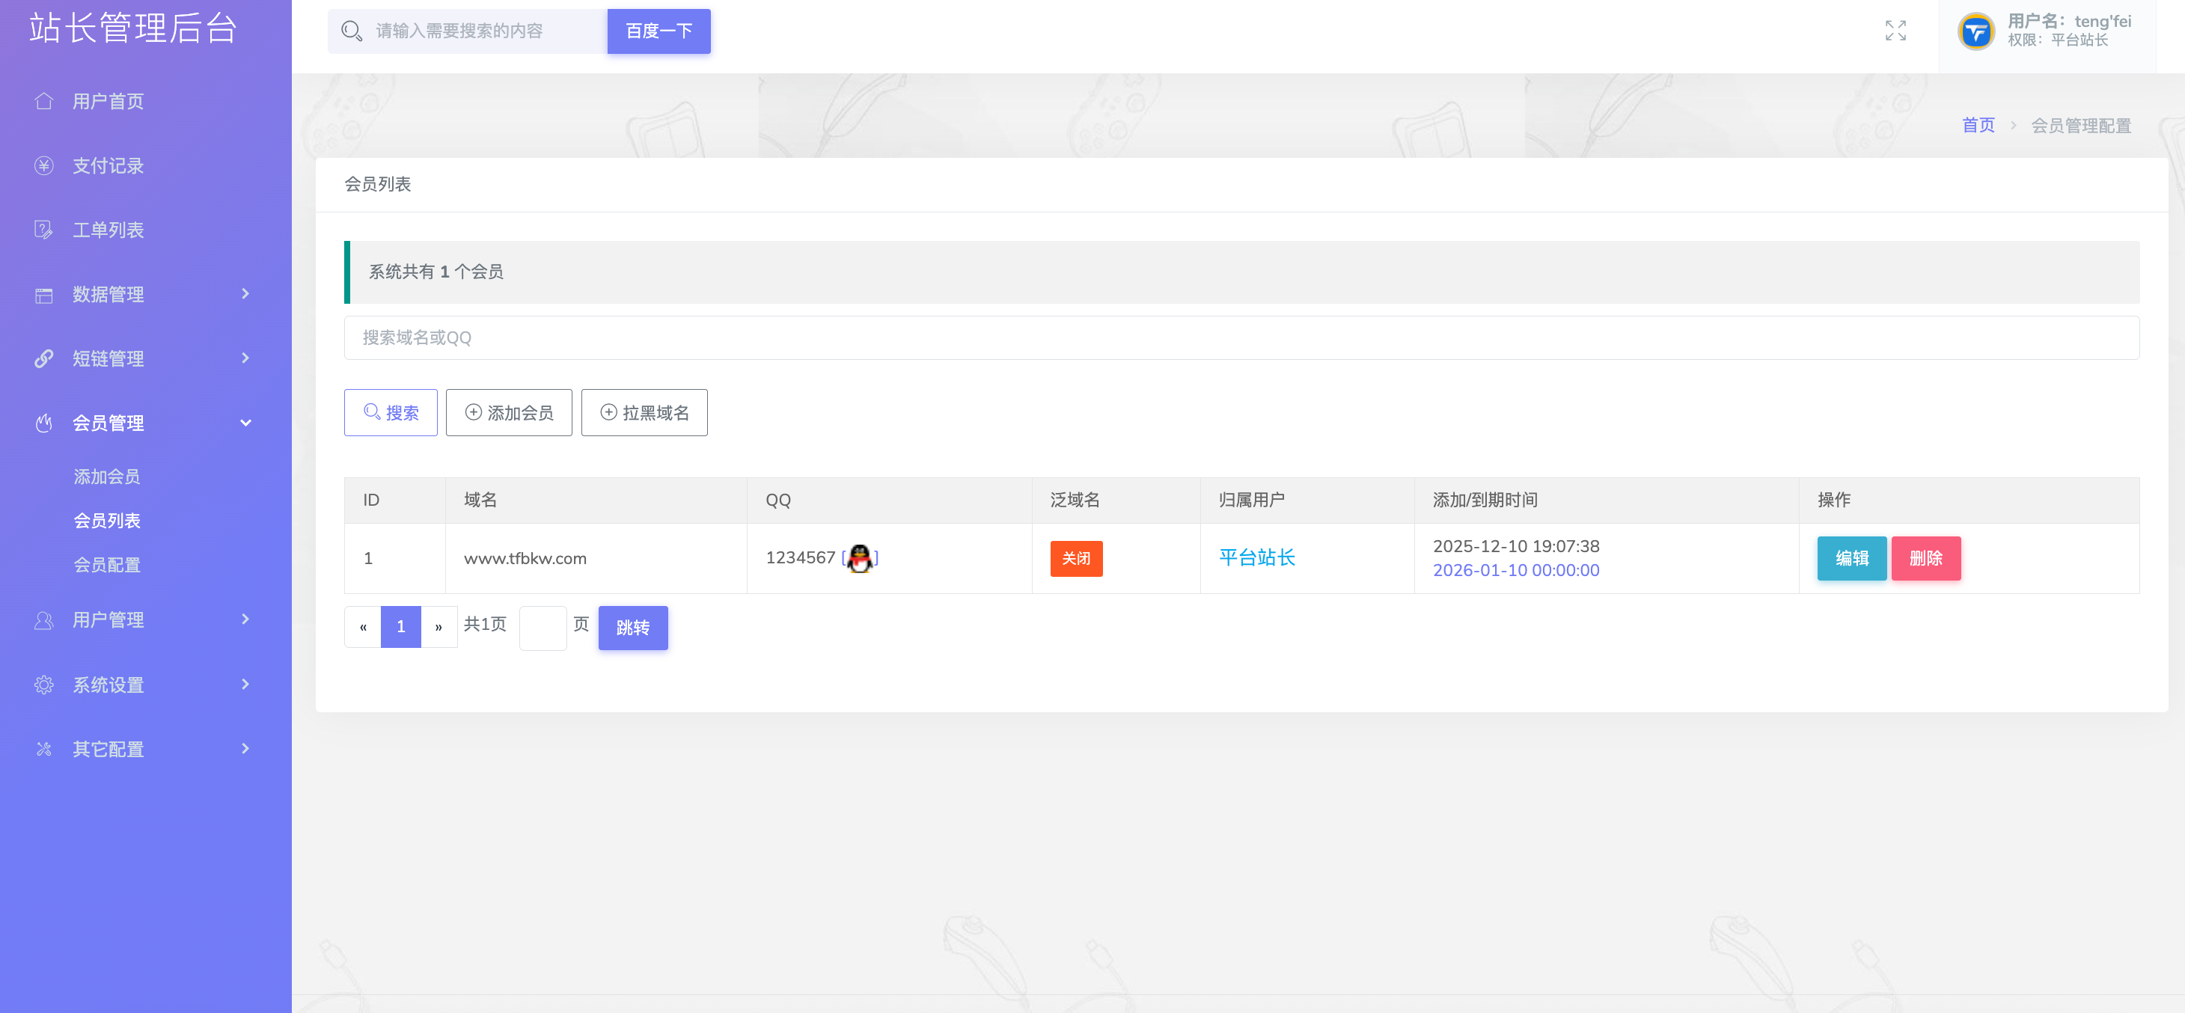This screenshot has width=2185, height=1013.
Task: Expand the 短链管理 submenu chevron
Action: [x=245, y=358]
